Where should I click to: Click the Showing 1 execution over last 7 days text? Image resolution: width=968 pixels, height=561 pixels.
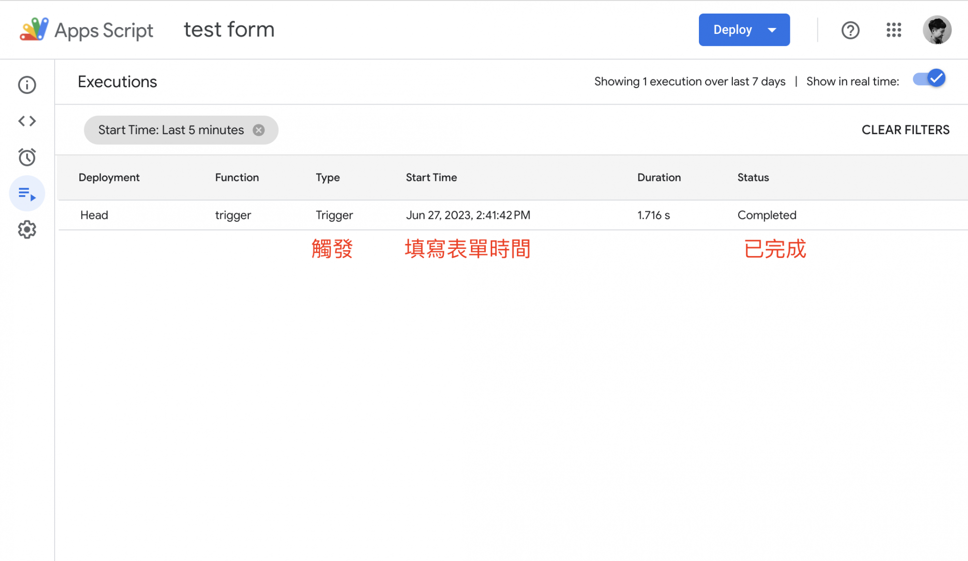[x=690, y=82]
